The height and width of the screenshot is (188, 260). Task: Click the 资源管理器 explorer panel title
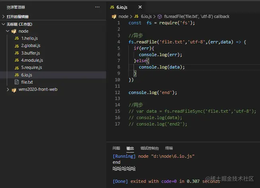pyautogui.click(x=16, y=7)
